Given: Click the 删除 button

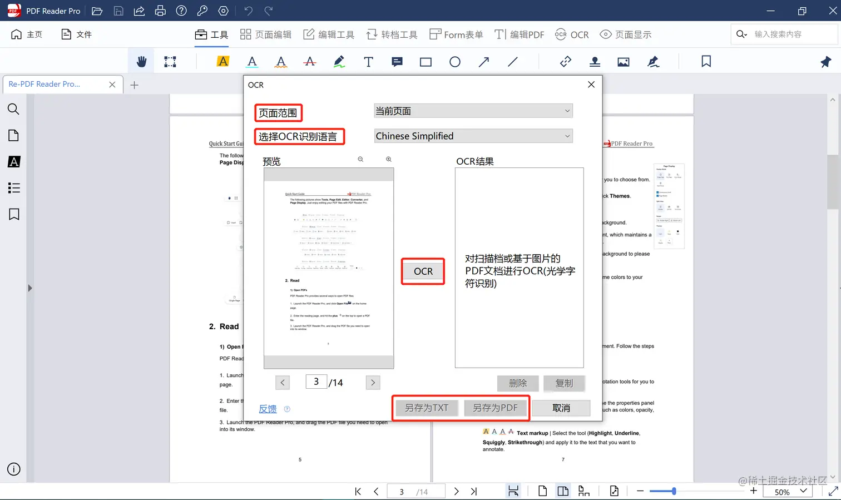Looking at the screenshot, I should click(518, 383).
